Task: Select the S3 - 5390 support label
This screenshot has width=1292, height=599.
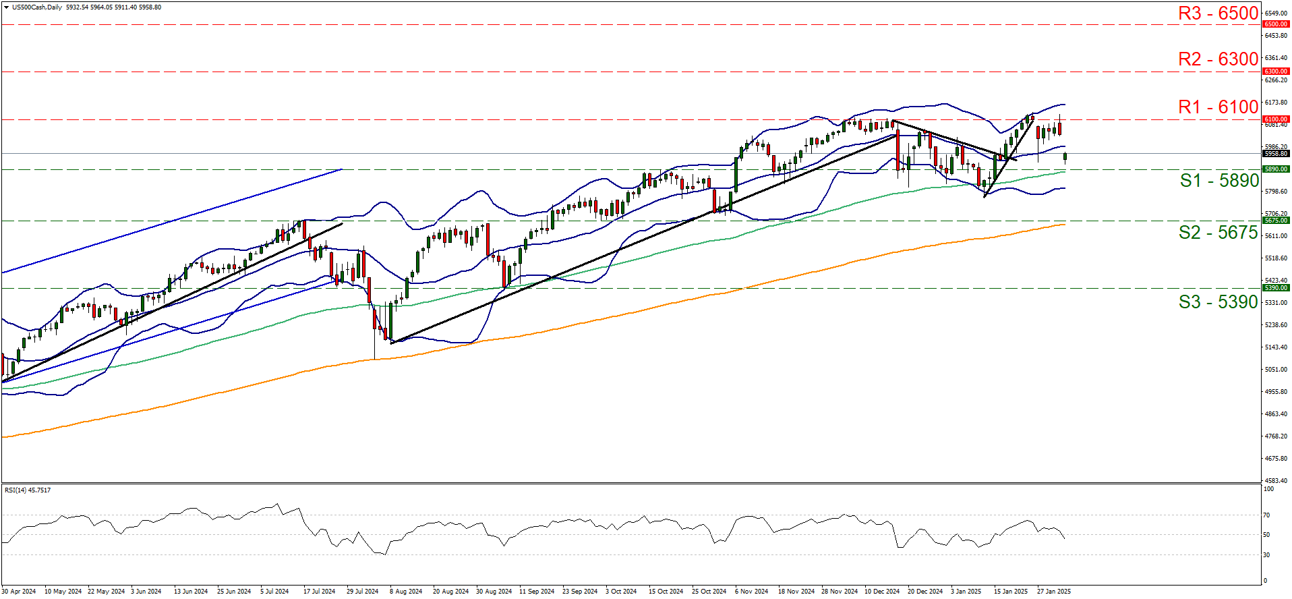Action: (1218, 302)
